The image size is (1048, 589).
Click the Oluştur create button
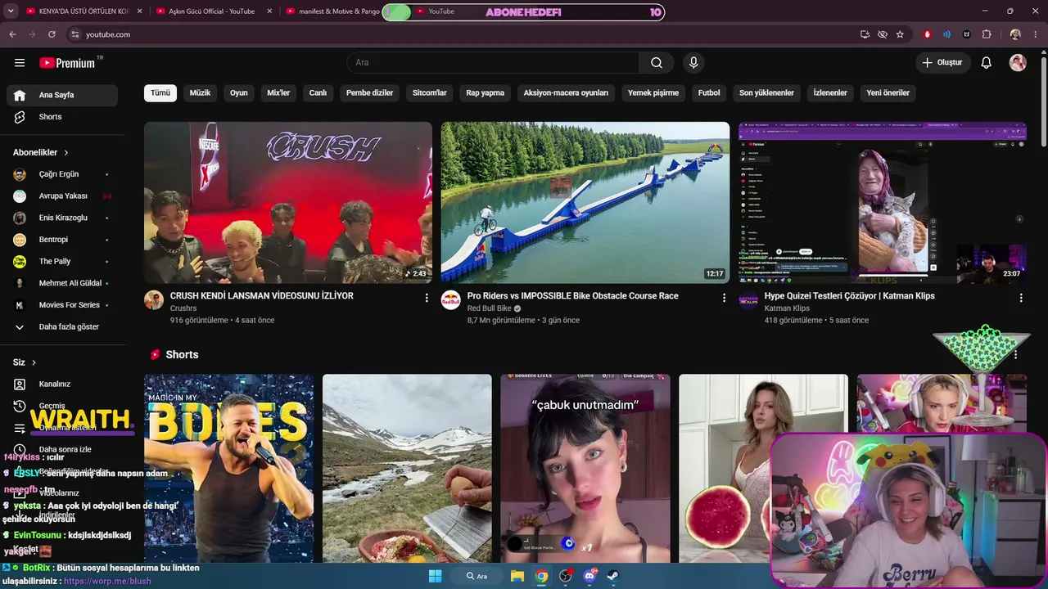coord(943,63)
